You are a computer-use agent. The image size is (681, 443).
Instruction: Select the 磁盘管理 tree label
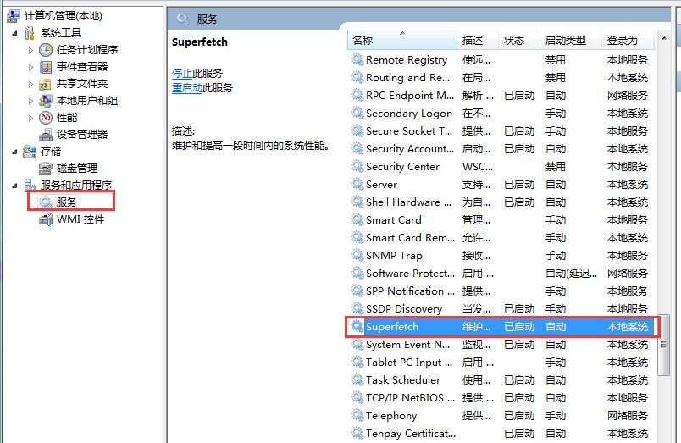point(77,168)
